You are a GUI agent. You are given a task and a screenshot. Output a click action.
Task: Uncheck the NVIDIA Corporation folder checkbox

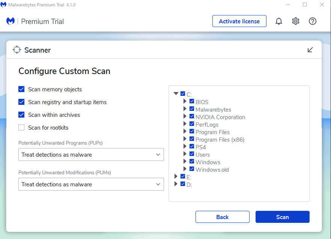pyautogui.click(x=192, y=116)
